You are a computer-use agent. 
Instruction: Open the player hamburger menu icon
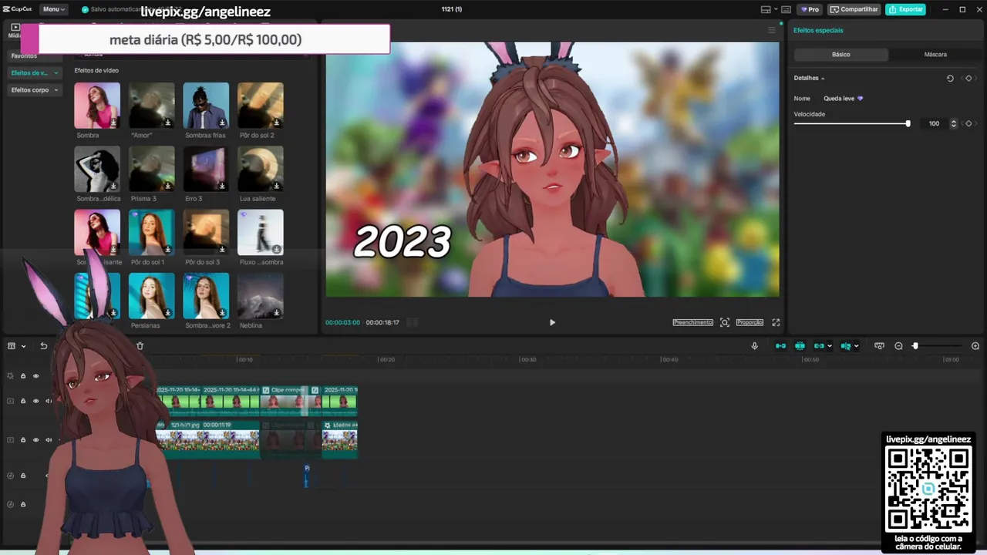[771, 30]
